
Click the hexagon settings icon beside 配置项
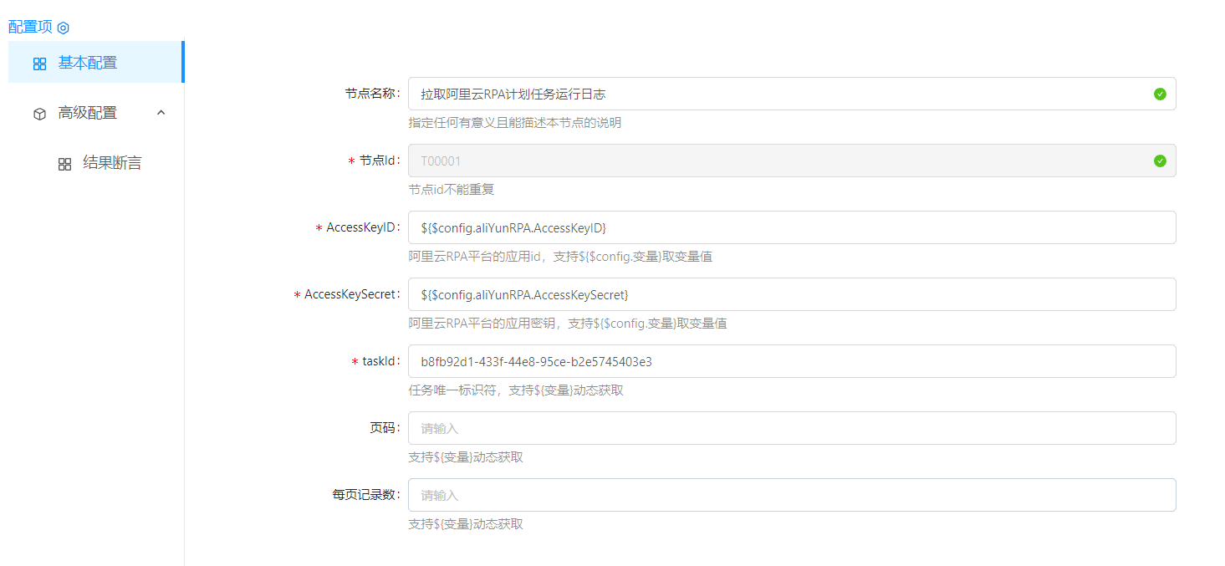pos(63,28)
